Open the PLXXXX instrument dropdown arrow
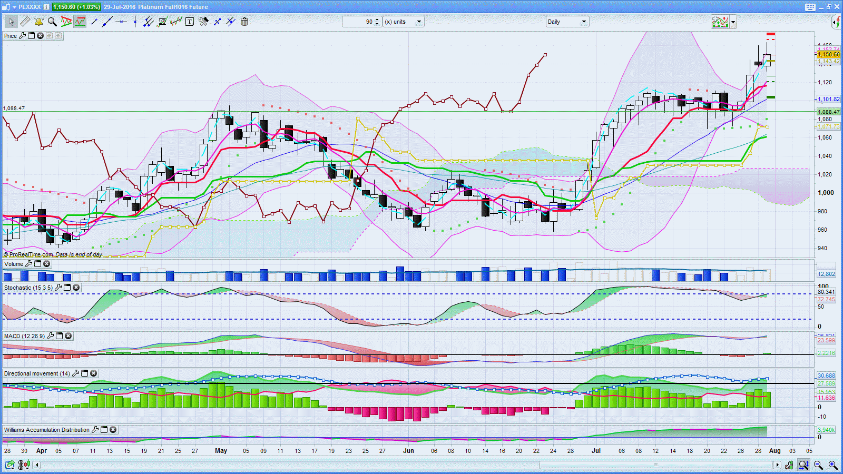Image resolution: width=843 pixels, height=474 pixels. [x=15, y=7]
